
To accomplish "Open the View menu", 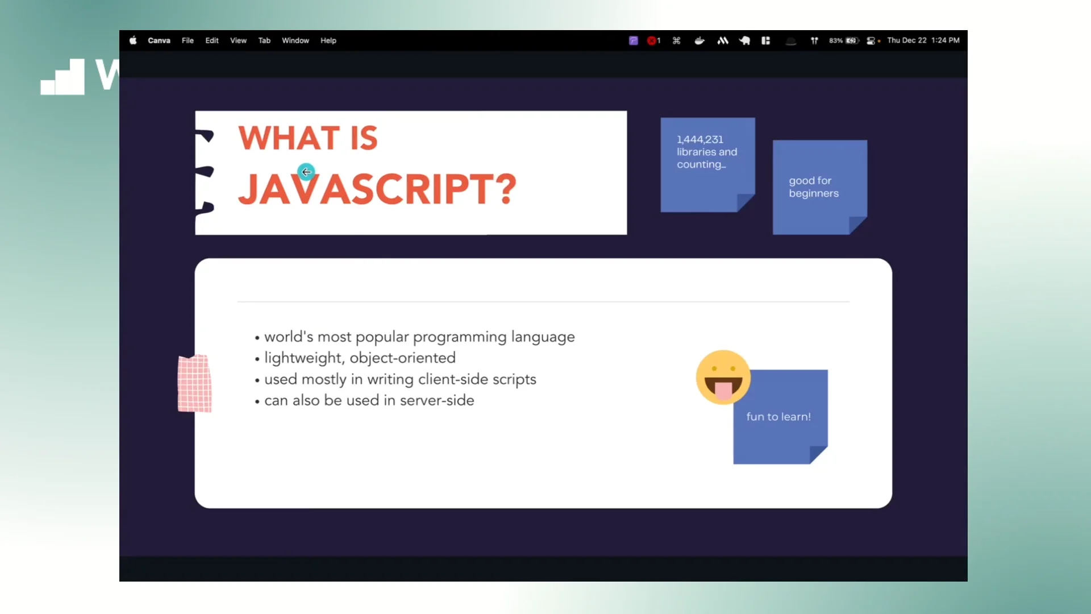I will pyautogui.click(x=238, y=40).
